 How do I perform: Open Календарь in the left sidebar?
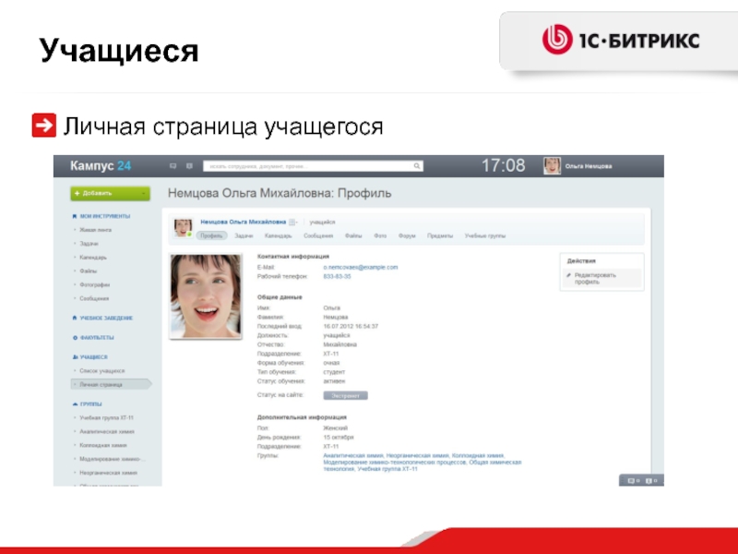pos(93,258)
